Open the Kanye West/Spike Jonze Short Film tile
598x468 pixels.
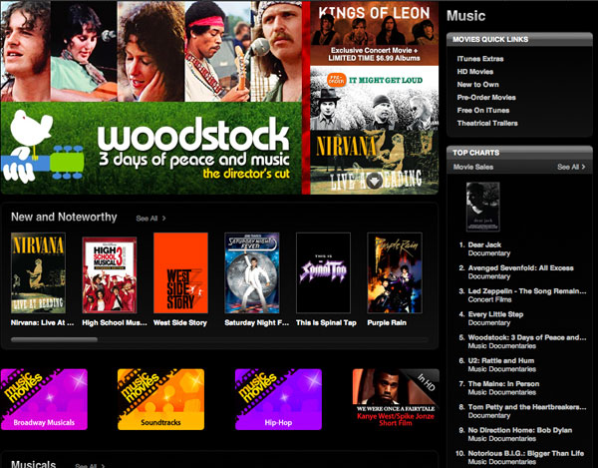396,398
